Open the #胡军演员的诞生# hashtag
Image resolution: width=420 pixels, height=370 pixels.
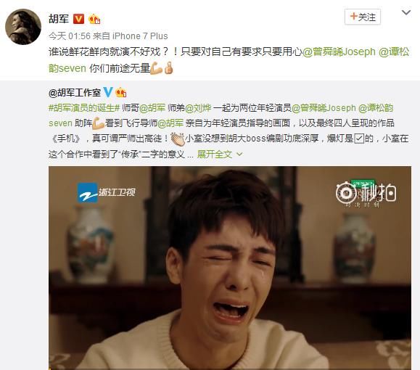tap(84, 108)
